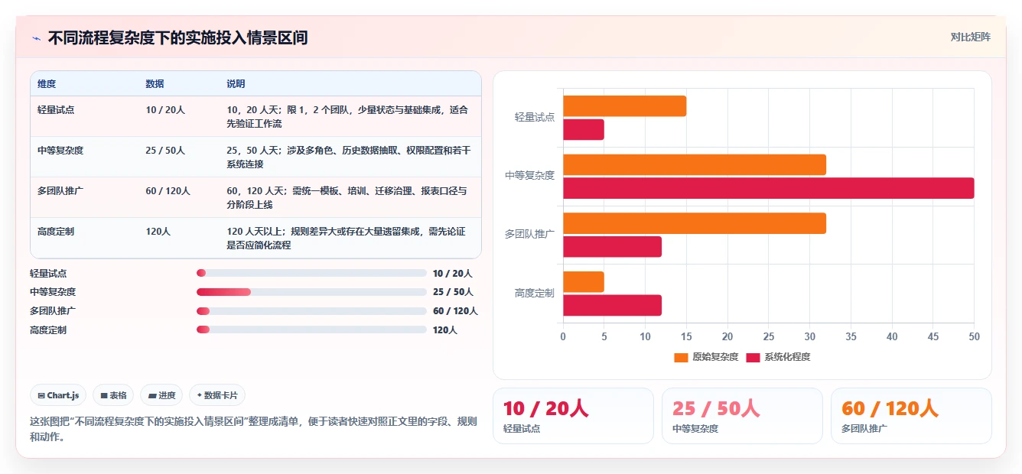Open the 10 / 20人 轻量试点 data card
This screenshot has width=1022, height=474.
click(573, 416)
